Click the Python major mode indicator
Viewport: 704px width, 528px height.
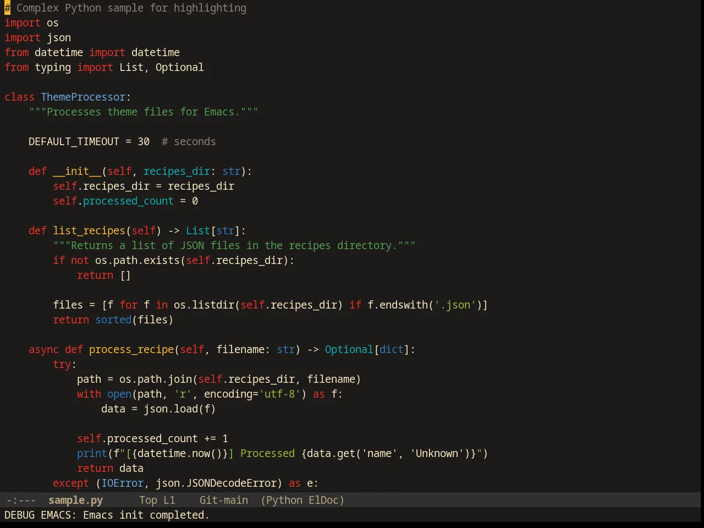(x=284, y=500)
